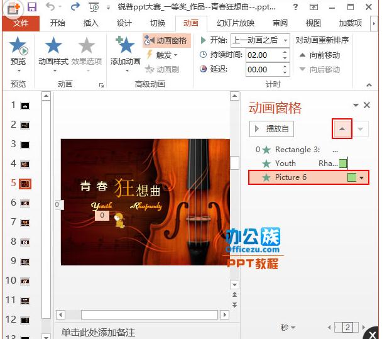Click slide editor vertical scrollbar up arrow
Image resolution: width=387 pixels, height=339 pixels.
[x=234, y=96]
